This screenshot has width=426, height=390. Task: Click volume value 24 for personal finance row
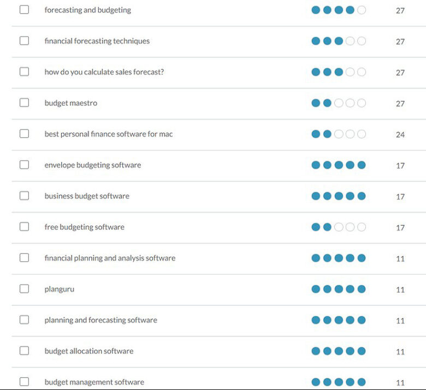[400, 134]
